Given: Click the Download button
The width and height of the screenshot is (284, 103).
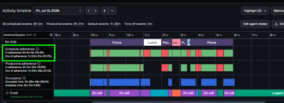Looking at the screenshot, I should click(x=278, y=24).
